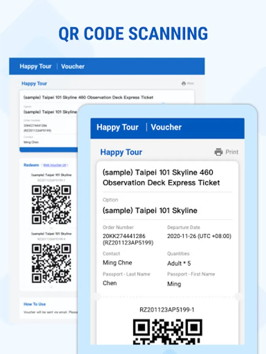
Task: Click the QR CODE SCANNING headline
Action: click(x=133, y=34)
